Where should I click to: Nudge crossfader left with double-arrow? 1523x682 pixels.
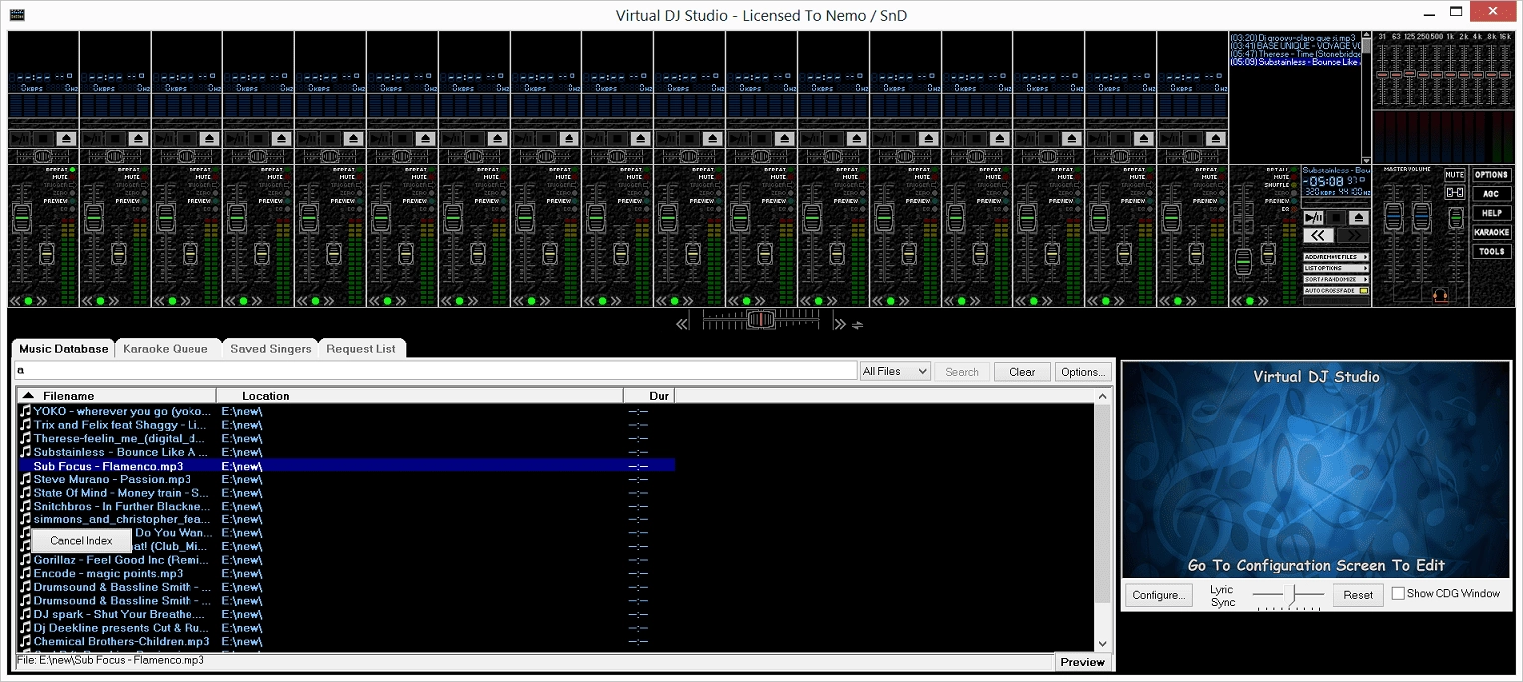tap(683, 323)
